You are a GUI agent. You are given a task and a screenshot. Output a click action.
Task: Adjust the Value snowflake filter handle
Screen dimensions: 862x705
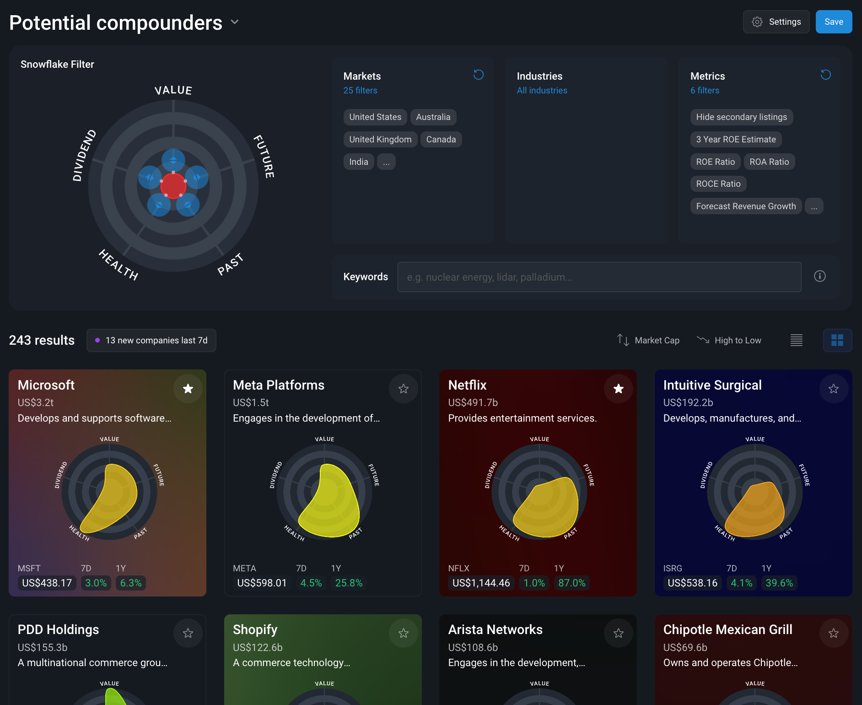(x=173, y=161)
